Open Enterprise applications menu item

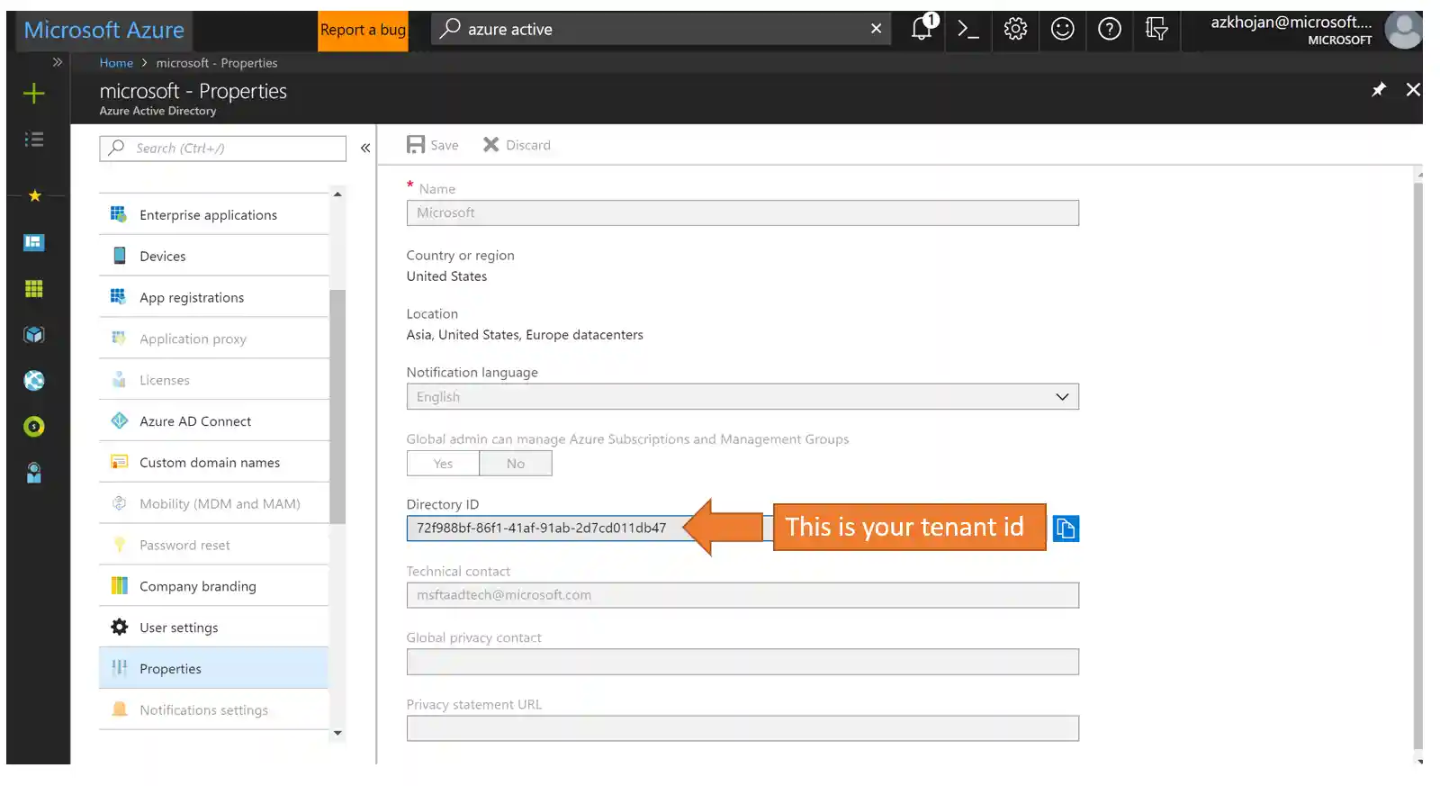click(213, 215)
